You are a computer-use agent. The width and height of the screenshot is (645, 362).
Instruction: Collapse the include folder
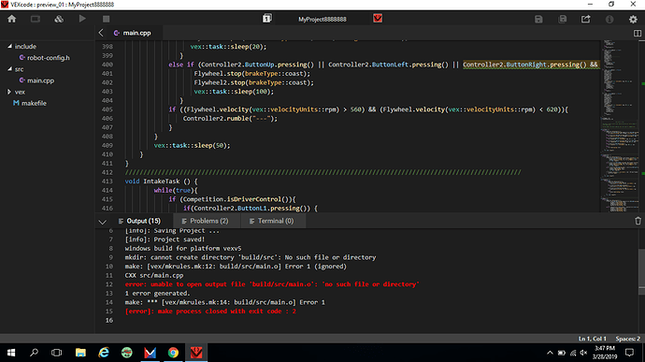click(x=9, y=47)
